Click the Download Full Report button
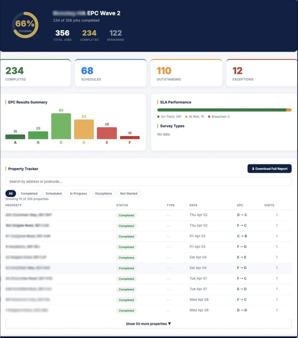This screenshot has height=338, width=298. (x=269, y=169)
